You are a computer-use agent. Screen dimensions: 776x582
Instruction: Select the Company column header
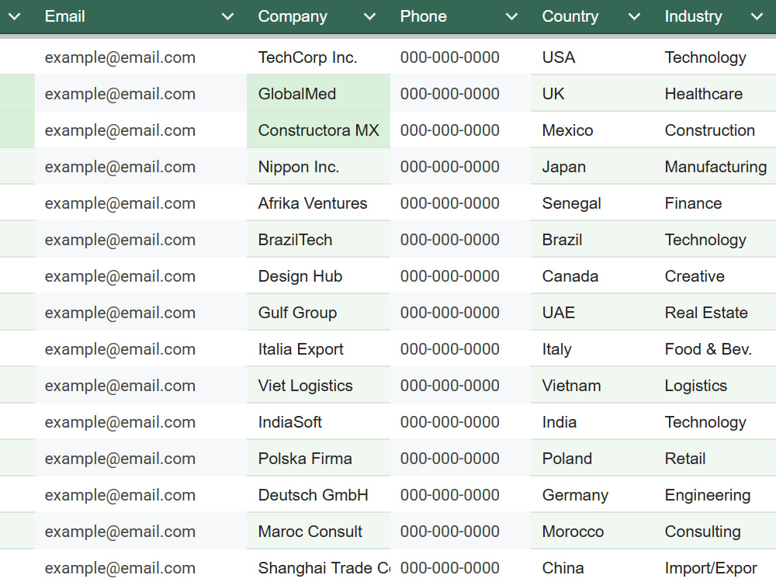(x=318, y=17)
